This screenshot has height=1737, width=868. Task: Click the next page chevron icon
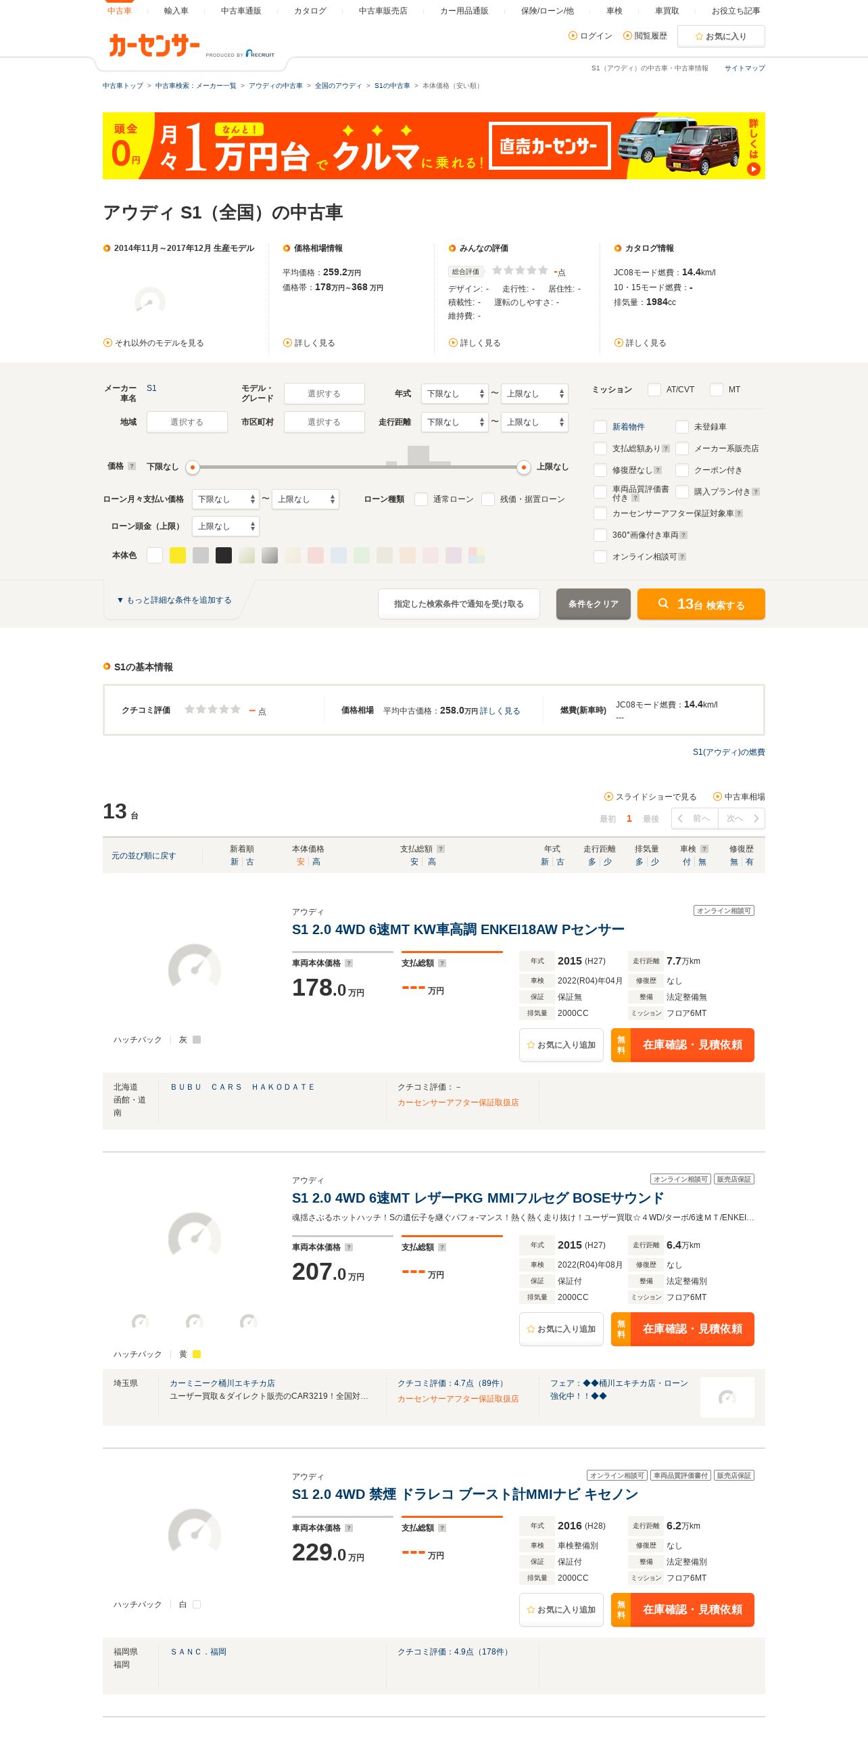[756, 818]
